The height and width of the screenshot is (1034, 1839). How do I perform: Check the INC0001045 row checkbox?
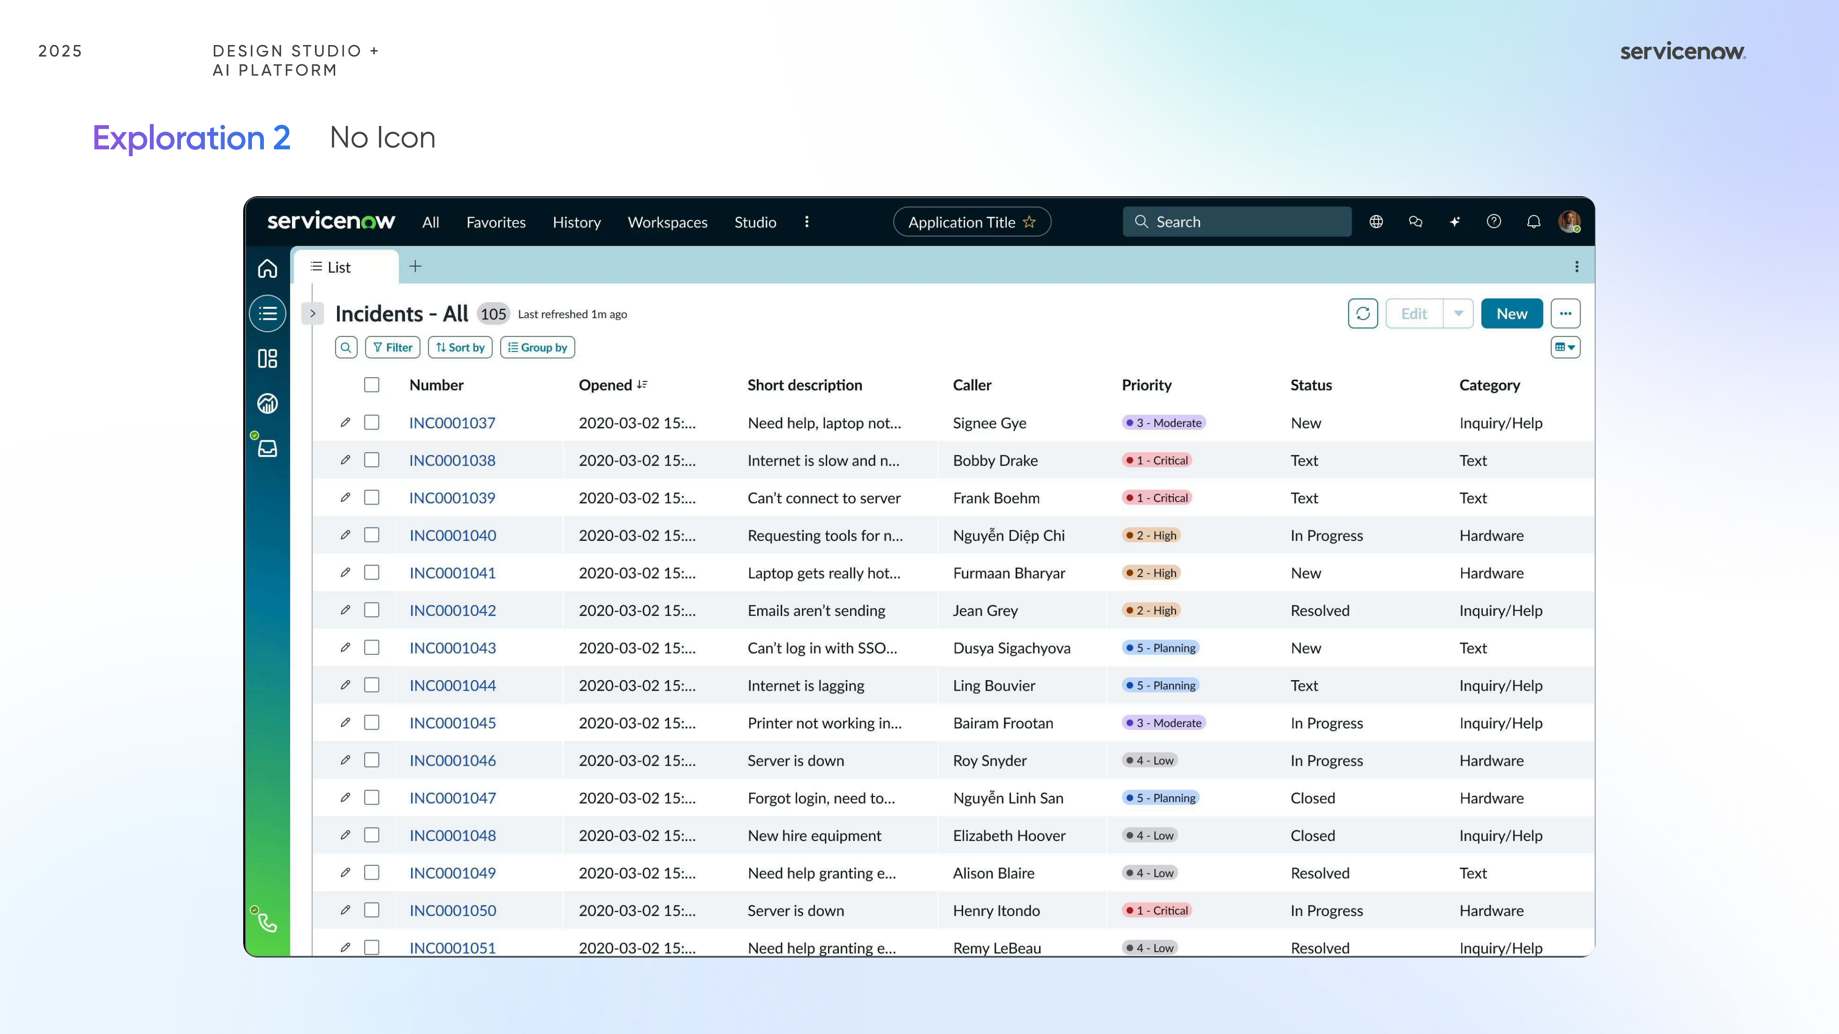(x=372, y=722)
